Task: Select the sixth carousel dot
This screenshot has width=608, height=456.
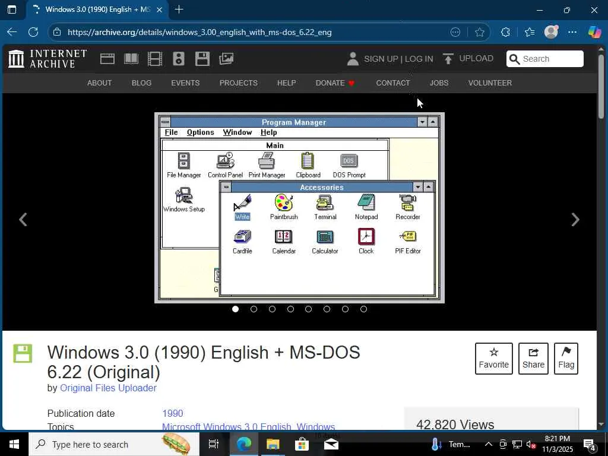Action: pyautogui.click(x=327, y=309)
